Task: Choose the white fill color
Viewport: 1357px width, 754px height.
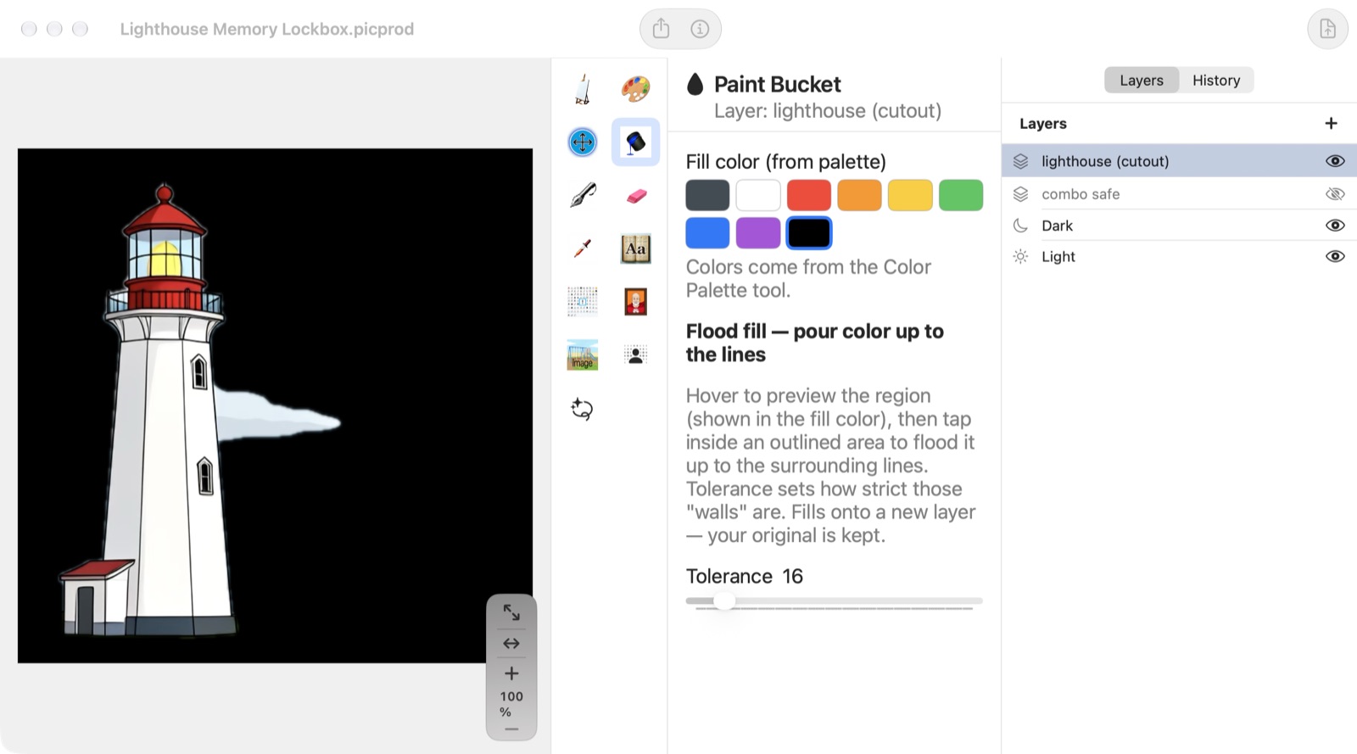Action: (758, 195)
